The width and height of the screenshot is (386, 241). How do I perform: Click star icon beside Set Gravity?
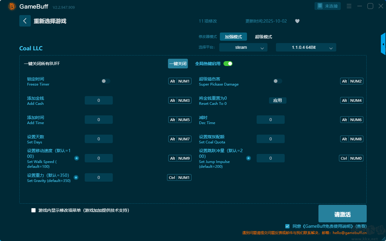point(76,177)
